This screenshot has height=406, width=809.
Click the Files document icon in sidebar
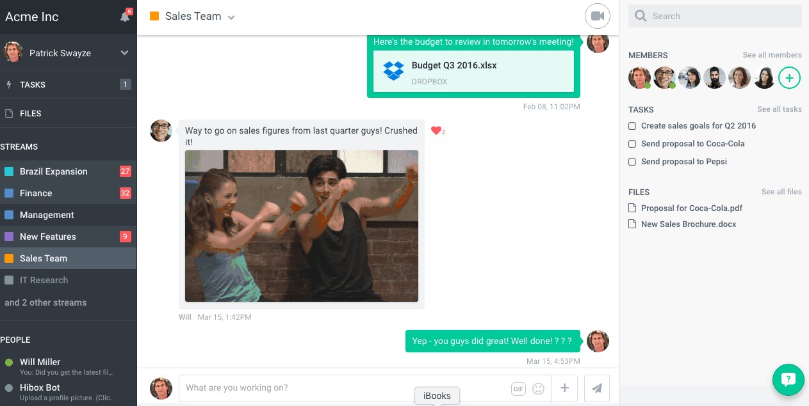point(9,113)
